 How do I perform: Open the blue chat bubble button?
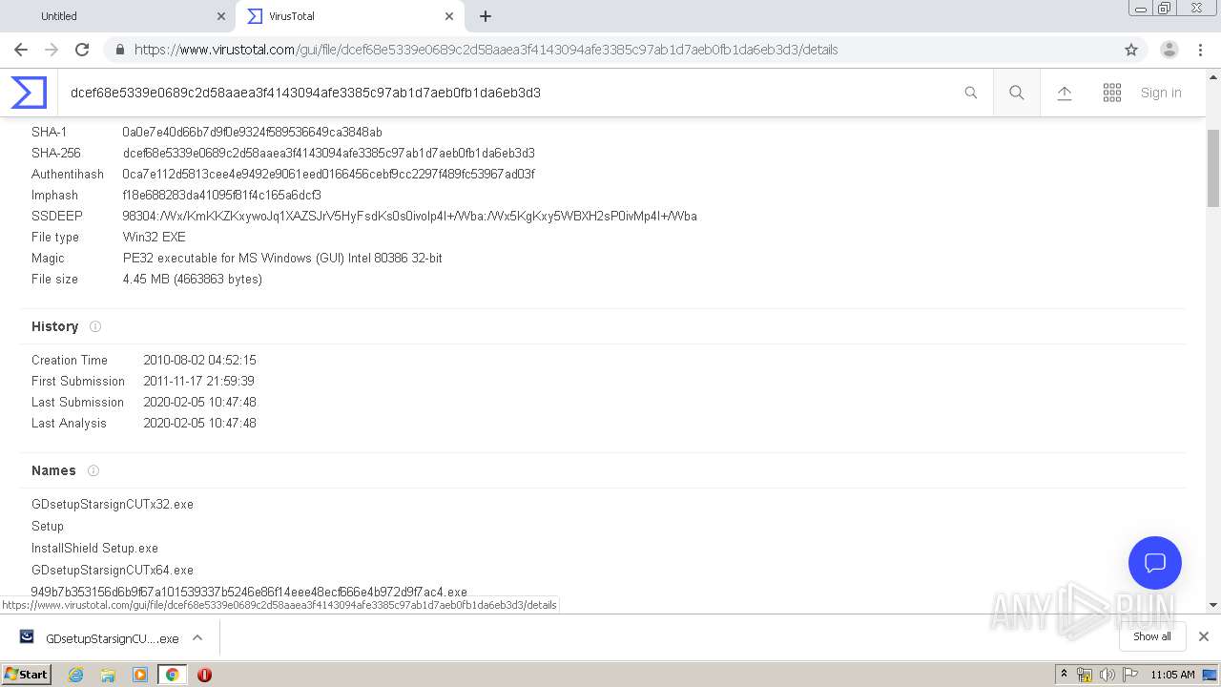click(1155, 563)
